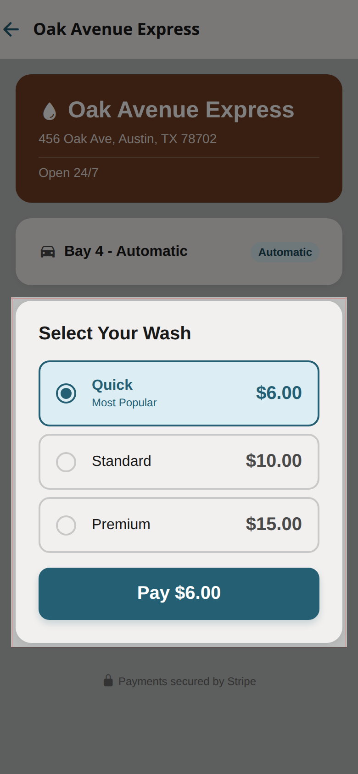Select the Standard wash radio button
358x774 pixels.
click(x=66, y=462)
